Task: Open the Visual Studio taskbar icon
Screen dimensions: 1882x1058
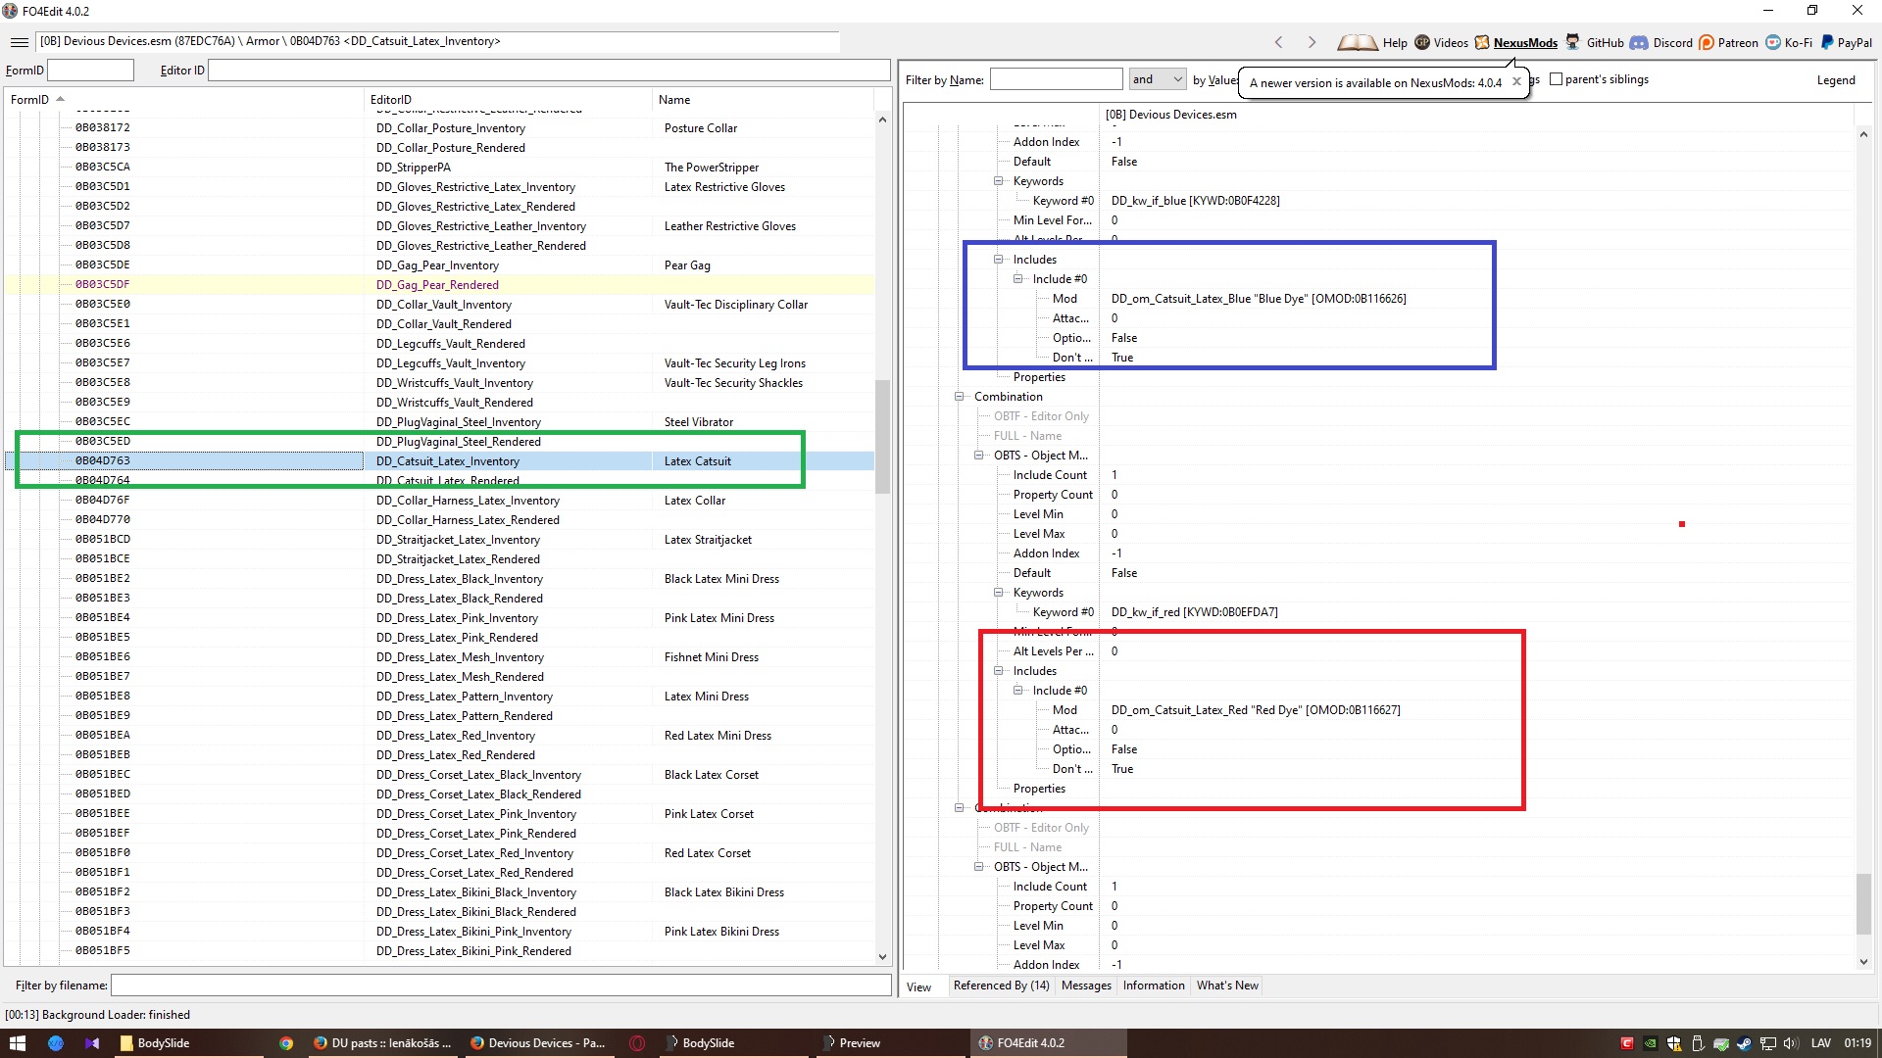Action: pos(92,1043)
